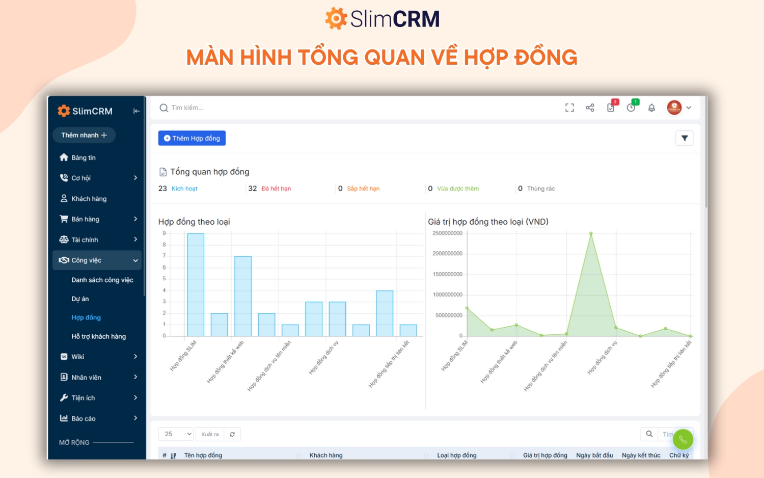The image size is (764, 478).
Task: Click inside the Tìm kiếm search field
Action: pos(204,108)
